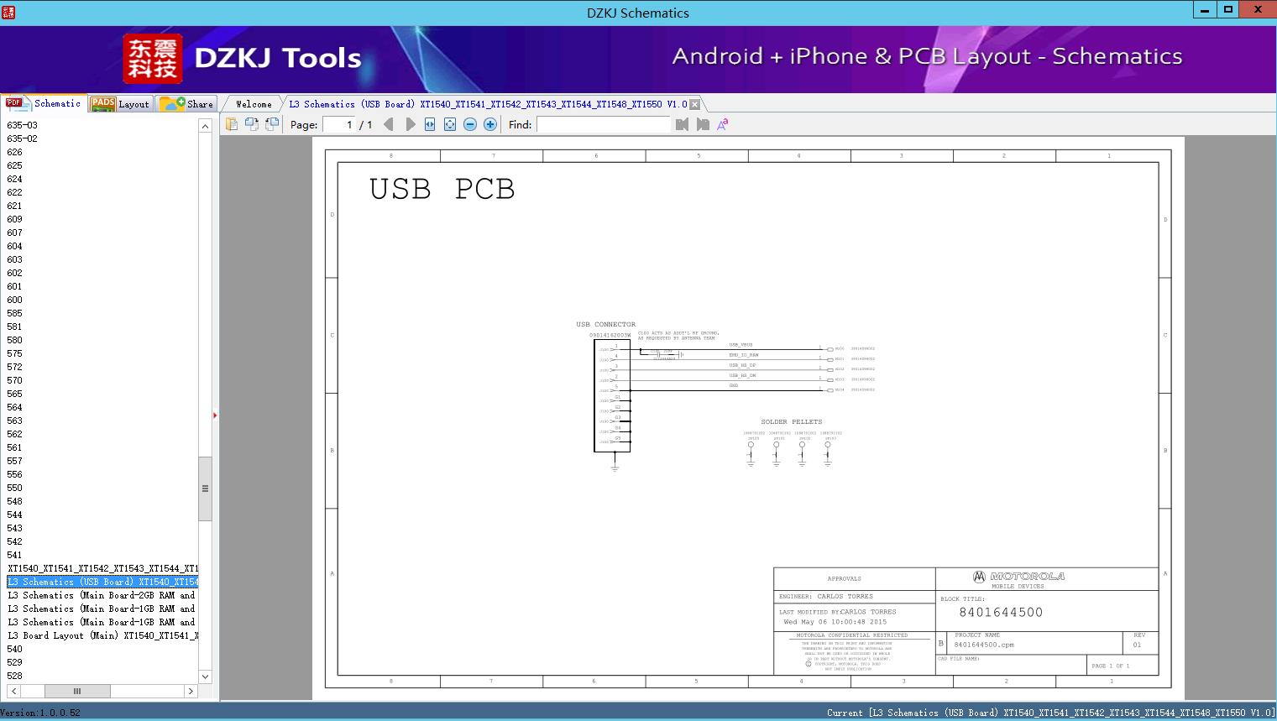Click the Find text input field
The image size is (1277, 721).
click(x=604, y=124)
